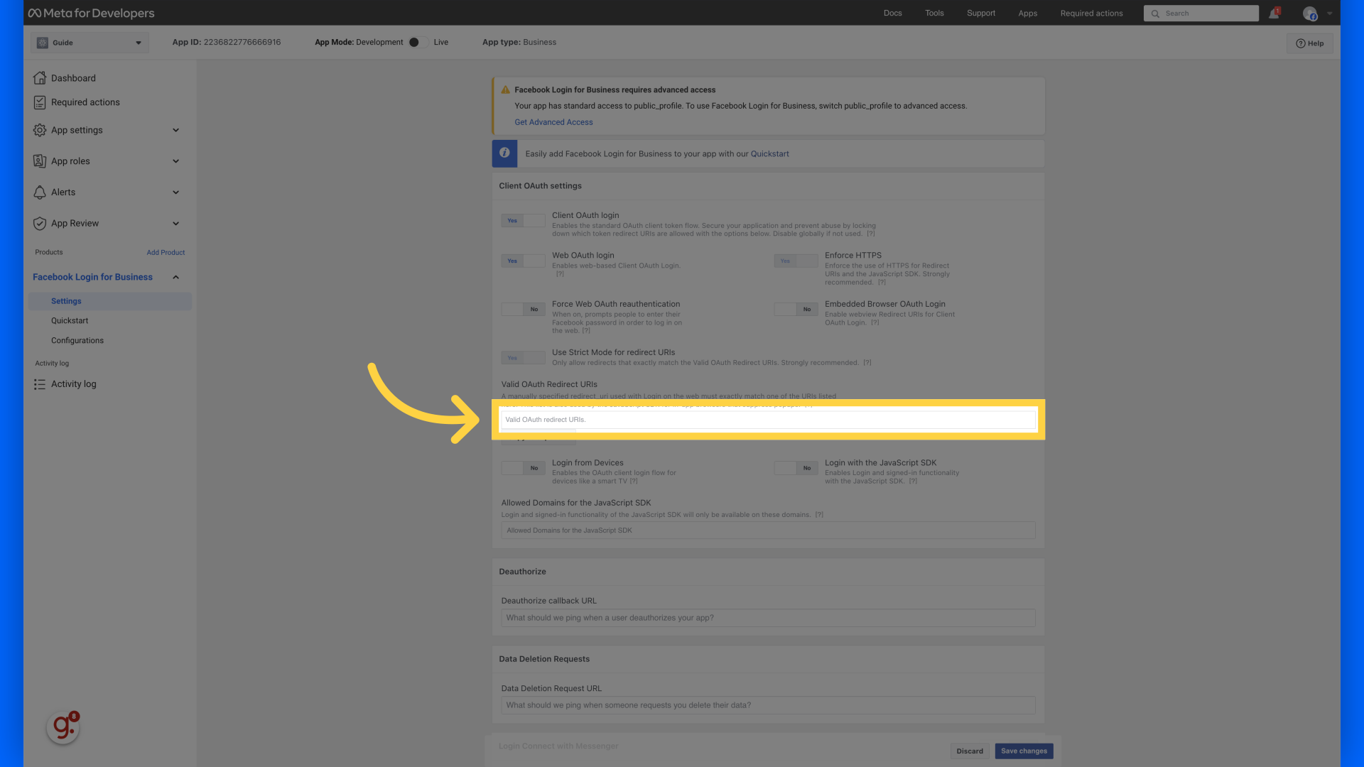Toggle Client OAuth login switch
Image resolution: width=1364 pixels, height=767 pixels.
click(x=523, y=221)
